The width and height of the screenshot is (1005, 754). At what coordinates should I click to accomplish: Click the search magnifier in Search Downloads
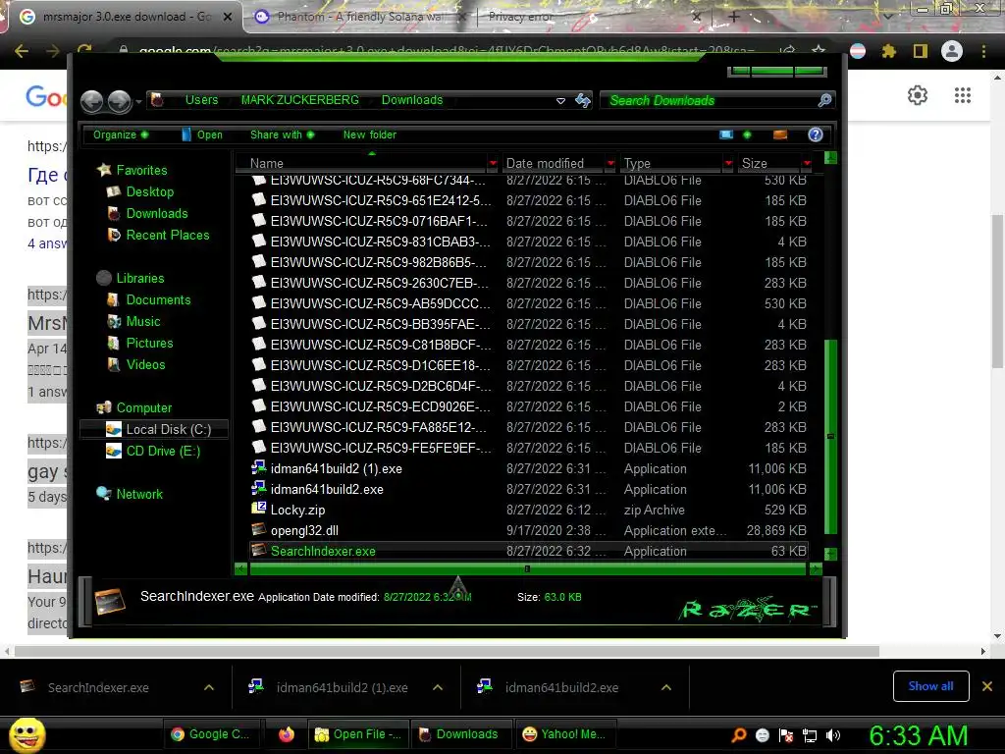[824, 100]
